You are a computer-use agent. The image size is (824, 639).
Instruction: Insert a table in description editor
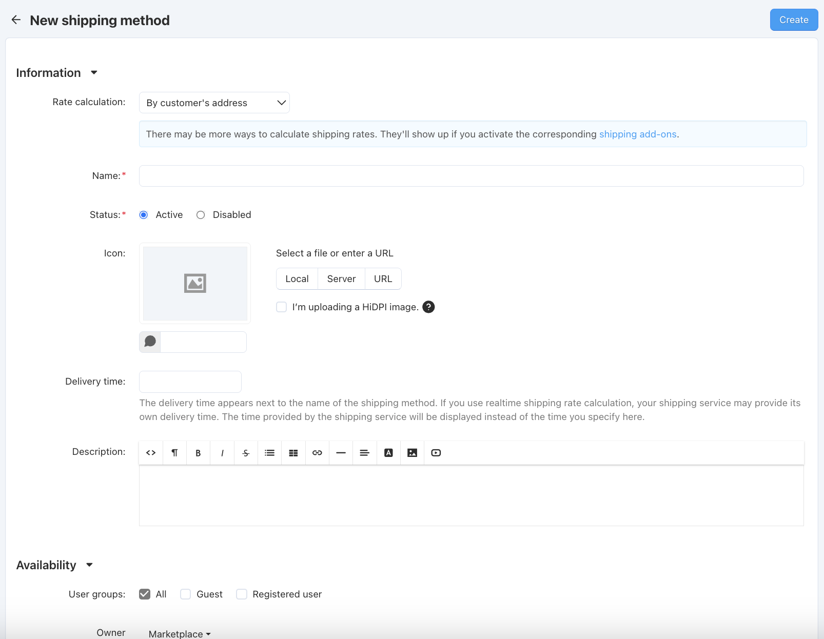point(293,453)
